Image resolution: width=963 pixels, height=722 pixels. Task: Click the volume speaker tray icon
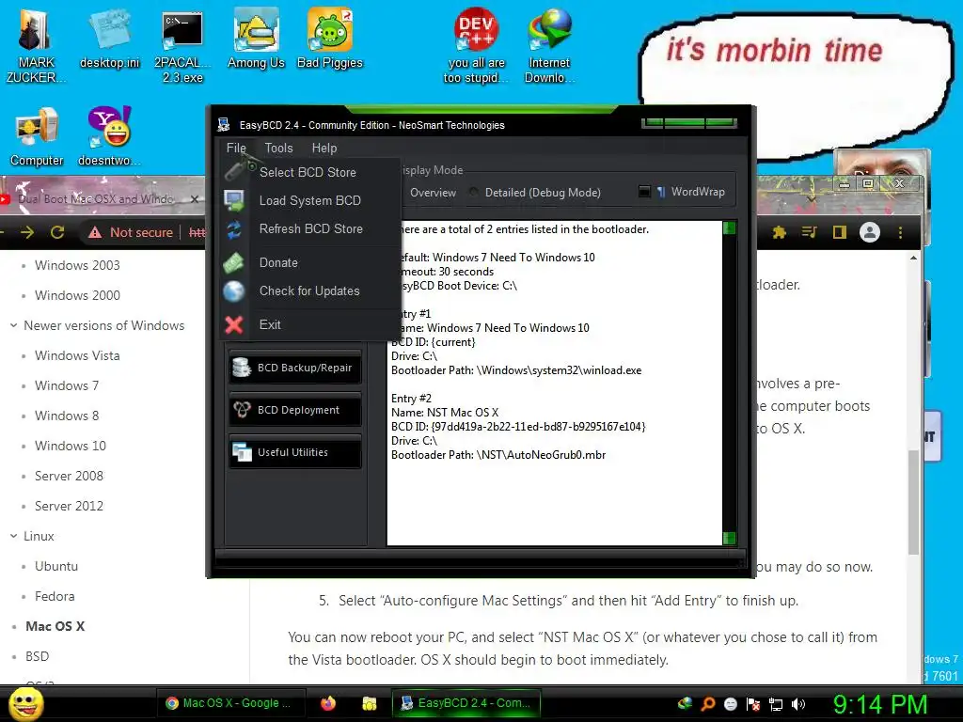(x=798, y=704)
